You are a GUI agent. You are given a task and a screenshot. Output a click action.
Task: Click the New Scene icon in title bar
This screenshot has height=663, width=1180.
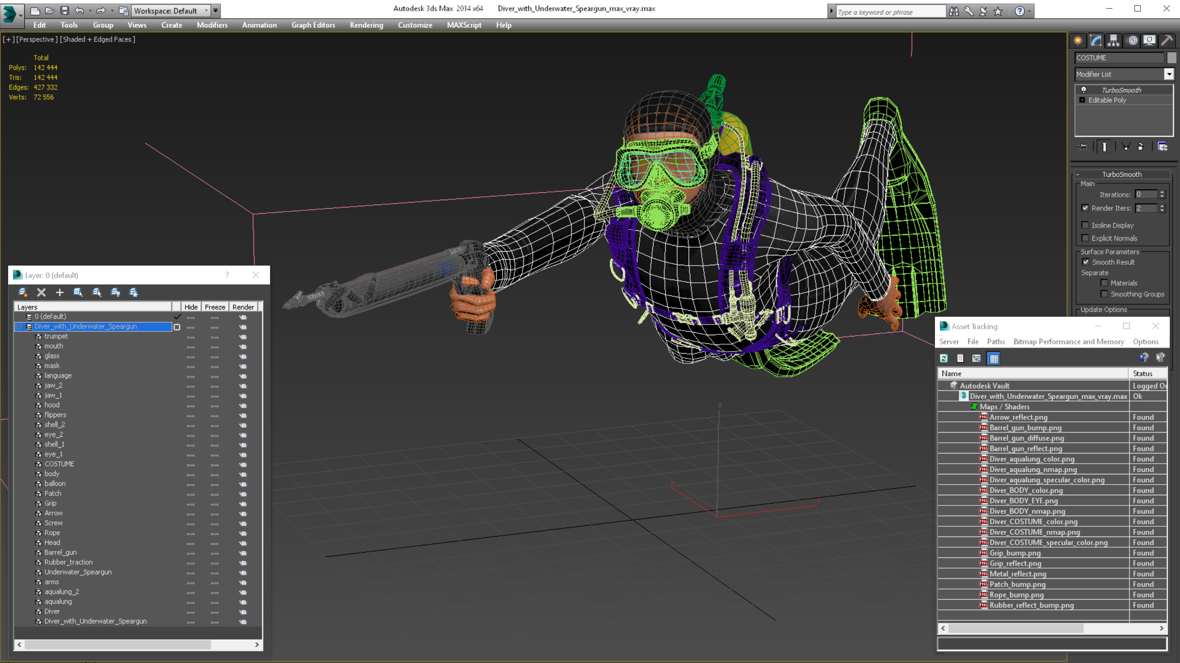point(35,11)
